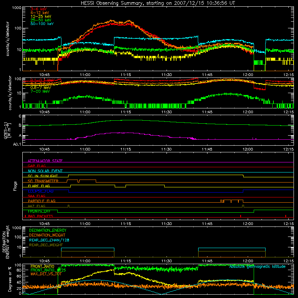Click the green 25-50 keV legend entry

click(x=41, y=20)
